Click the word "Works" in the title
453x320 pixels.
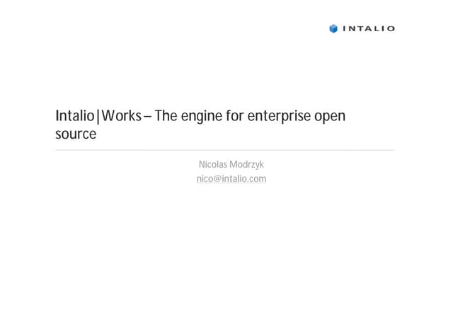point(121,116)
